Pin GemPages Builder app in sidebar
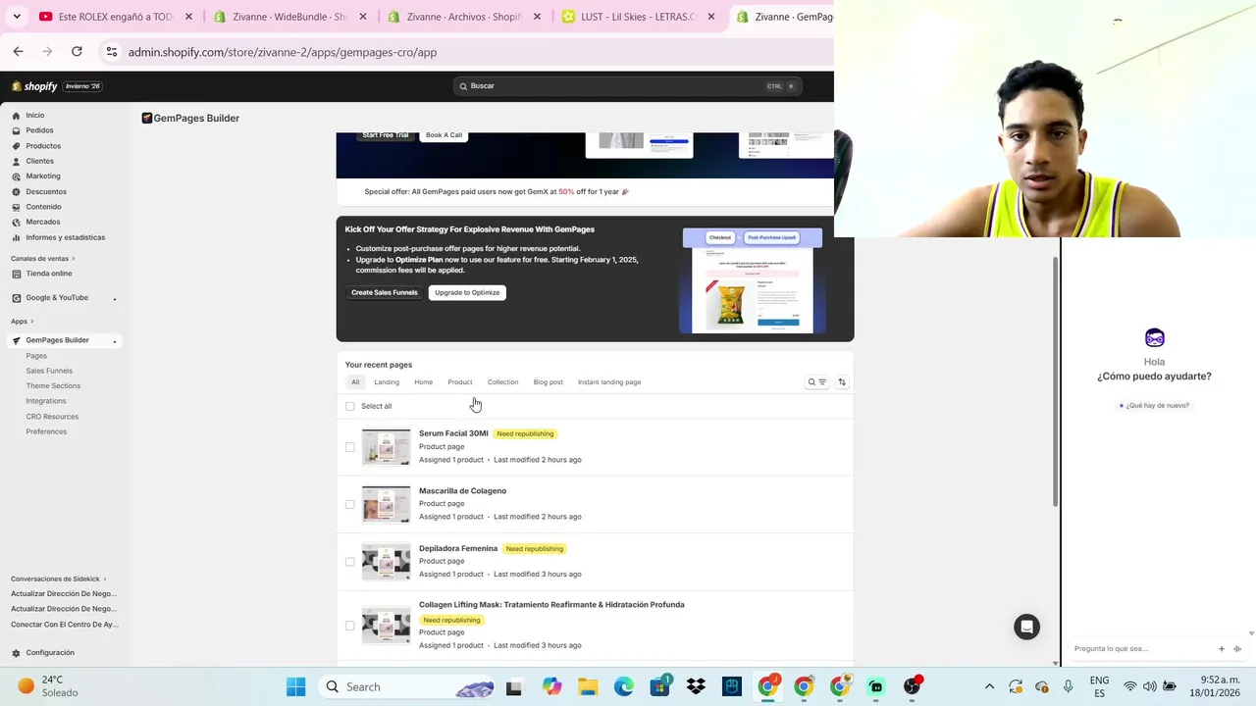This screenshot has height=706, width=1256. tap(115, 341)
